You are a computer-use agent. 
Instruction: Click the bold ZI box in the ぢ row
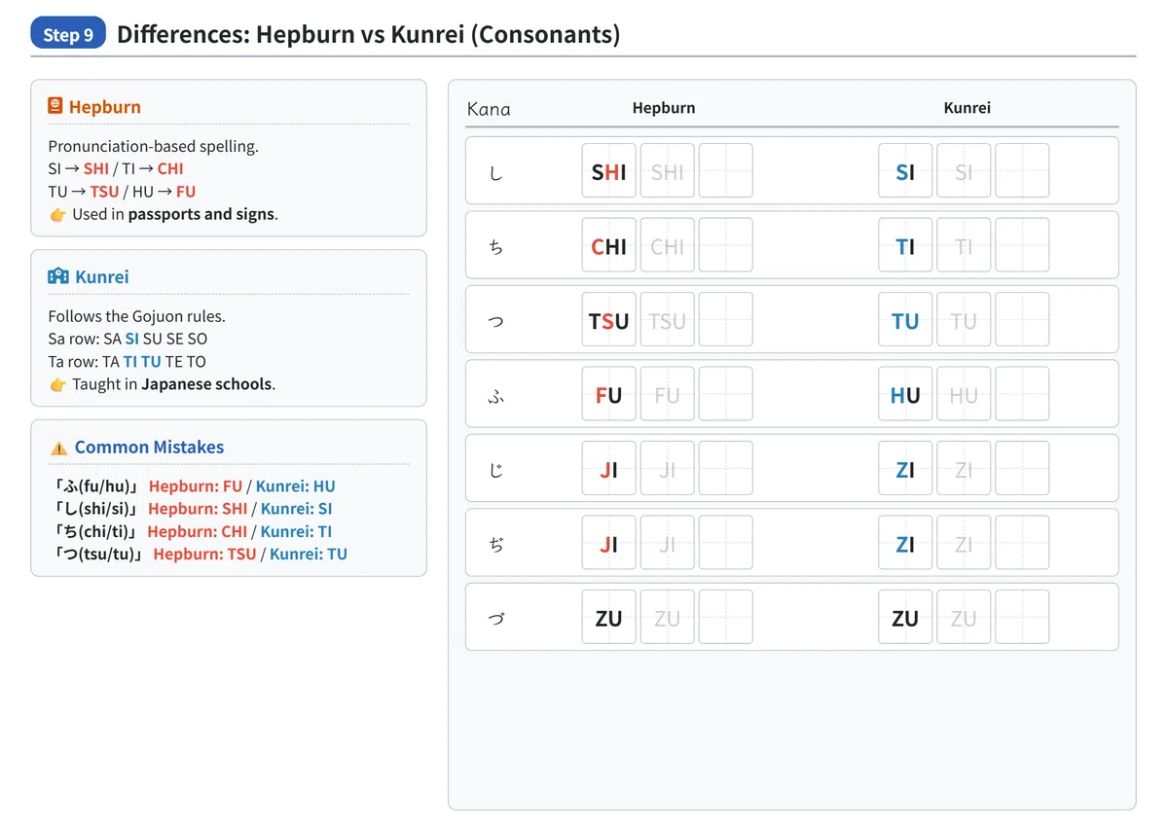point(905,543)
